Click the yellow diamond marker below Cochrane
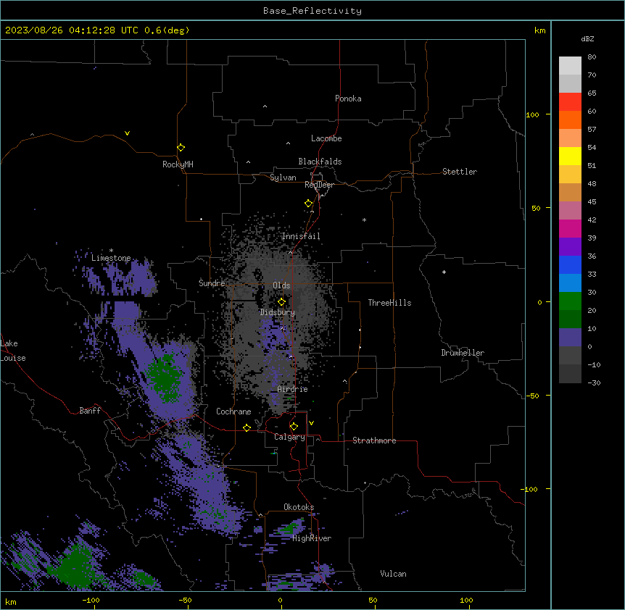Viewport: 625px width, 610px height. point(247,427)
